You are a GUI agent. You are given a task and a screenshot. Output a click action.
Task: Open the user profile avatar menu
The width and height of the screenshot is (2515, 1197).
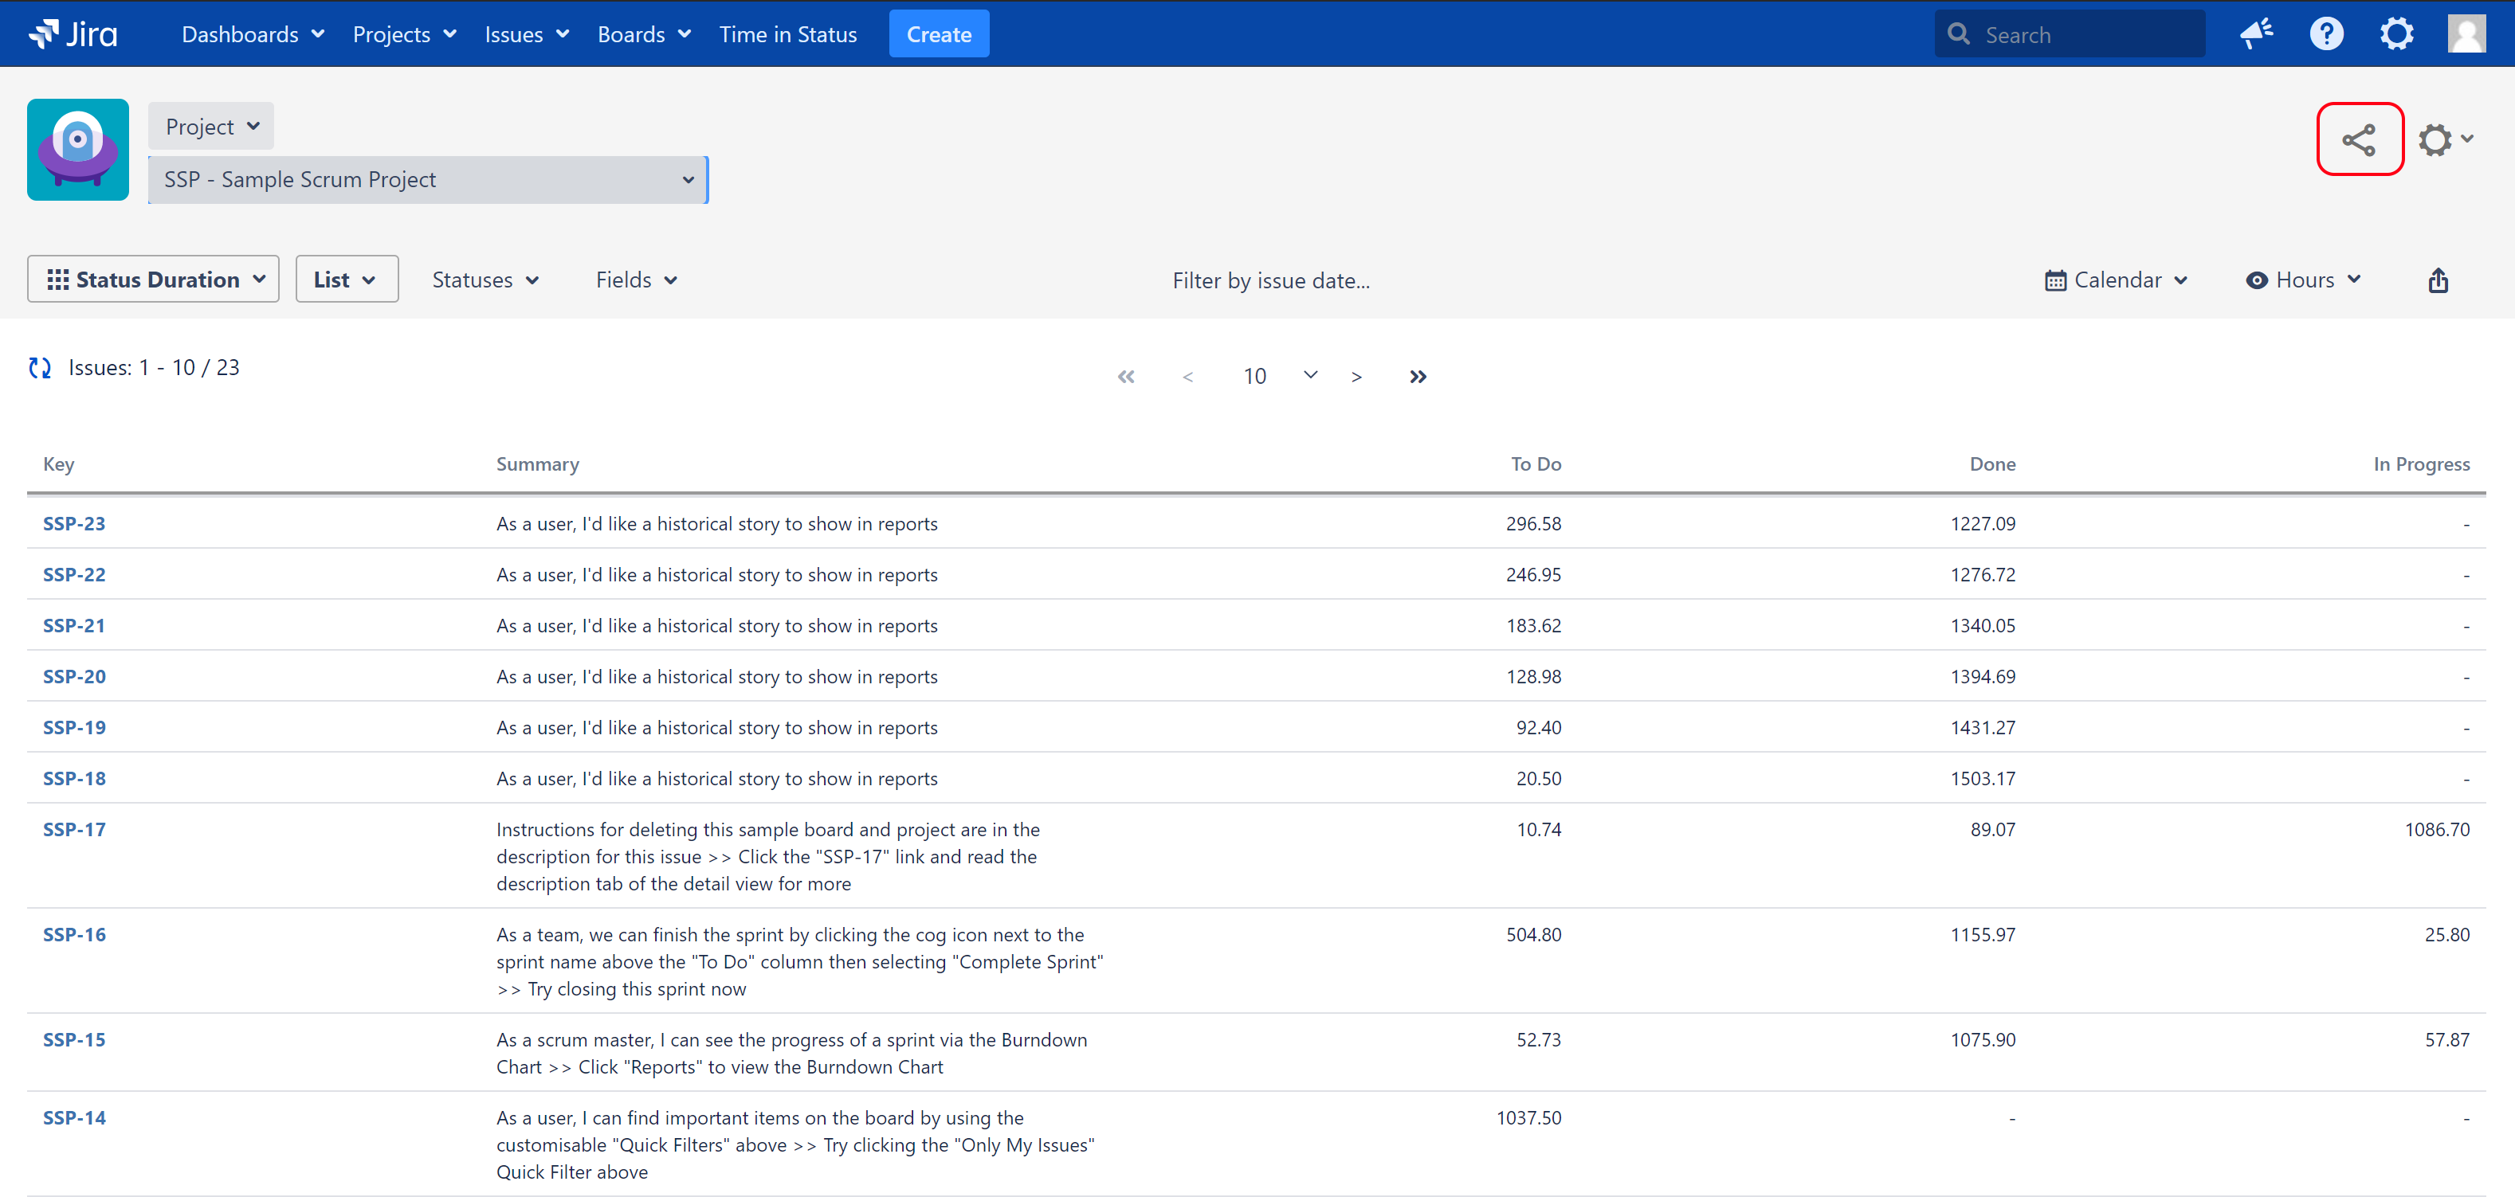[x=2466, y=34]
